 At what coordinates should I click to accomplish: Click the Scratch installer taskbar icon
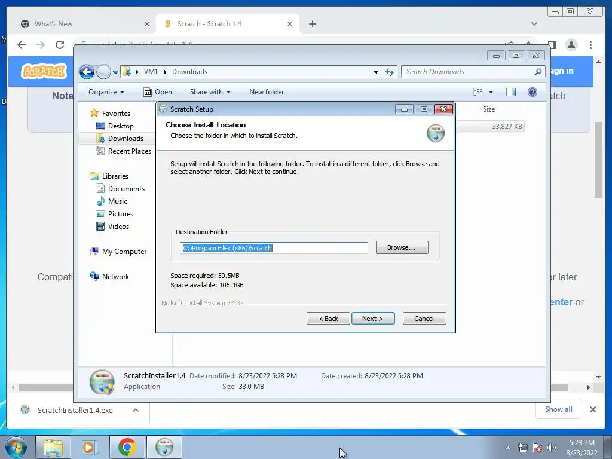point(164,447)
